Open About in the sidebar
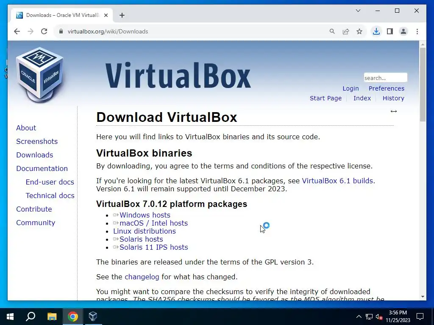 (26, 128)
